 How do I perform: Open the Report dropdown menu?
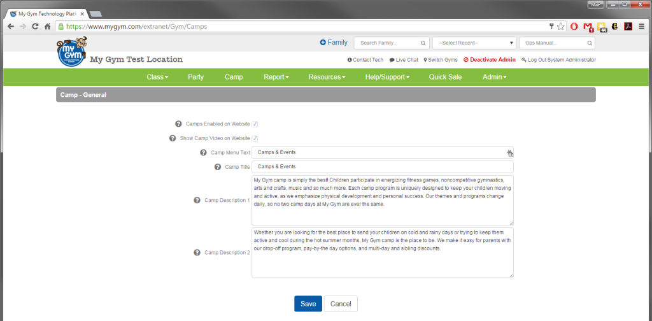click(x=276, y=77)
